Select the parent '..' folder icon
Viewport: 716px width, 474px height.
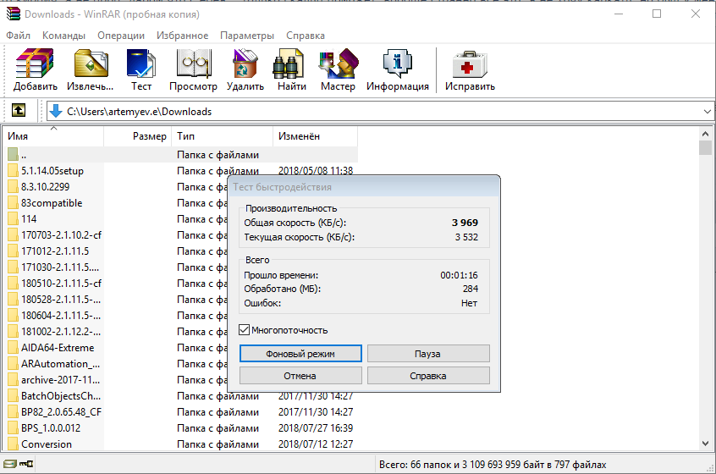point(14,154)
